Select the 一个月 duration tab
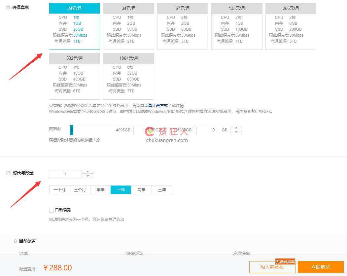 click(59, 190)
